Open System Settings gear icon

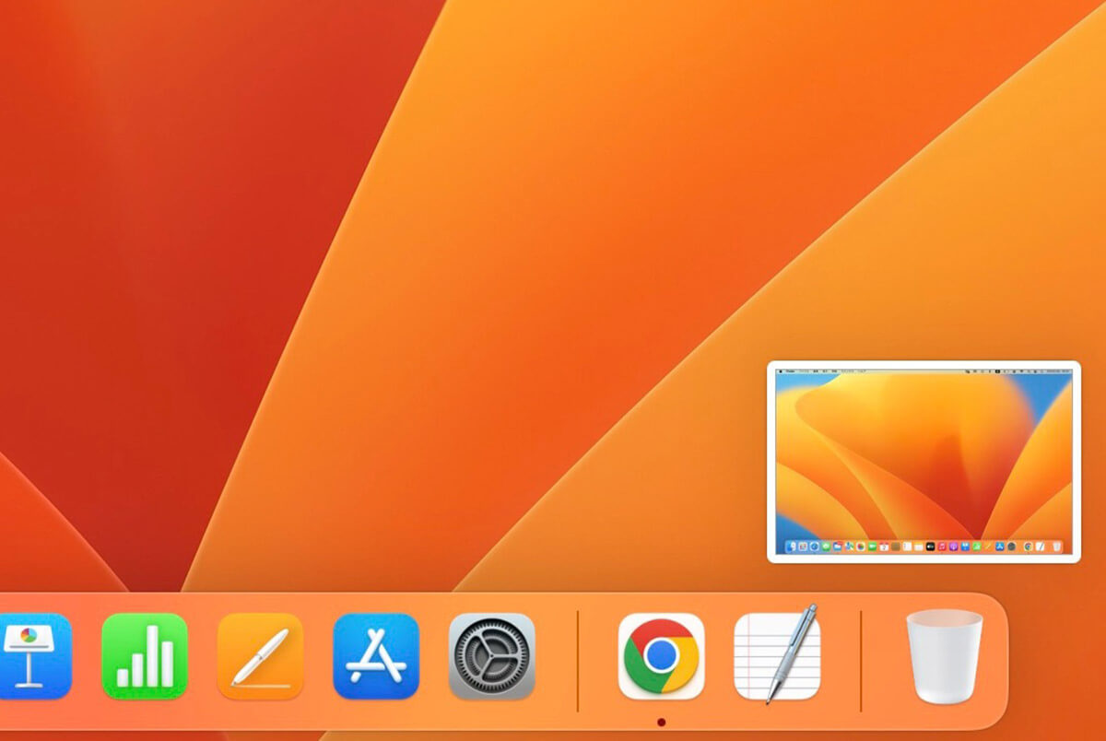(x=491, y=656)
